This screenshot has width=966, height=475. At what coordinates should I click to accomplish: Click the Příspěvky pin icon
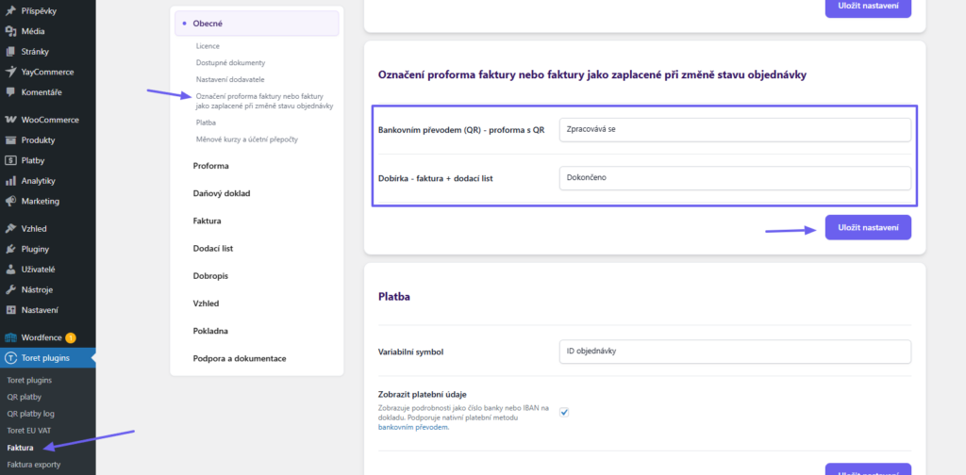[9, 11]
